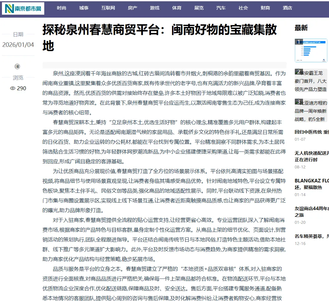Screen dimensions: 329x301
Task: Click the 01-07 article date
Action: click(x=300, y=139)
